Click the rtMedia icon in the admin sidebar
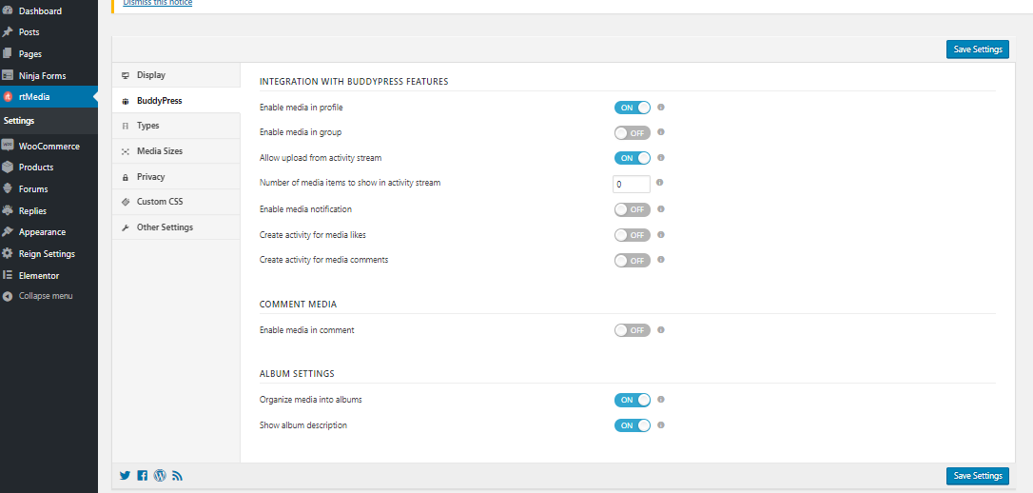Image resolution: width=1033 pixels, height=493 pixels. 8,97
